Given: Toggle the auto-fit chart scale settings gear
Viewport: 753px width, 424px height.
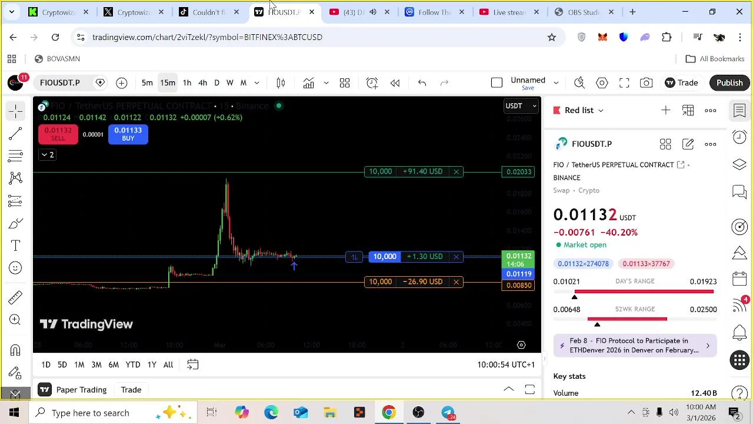Looking at the screenshot, I should 521,345.
